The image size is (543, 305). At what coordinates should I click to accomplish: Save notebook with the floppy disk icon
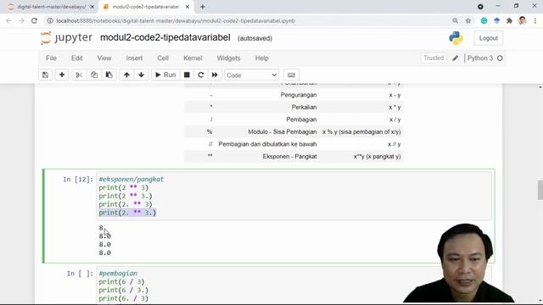point(45,75)
